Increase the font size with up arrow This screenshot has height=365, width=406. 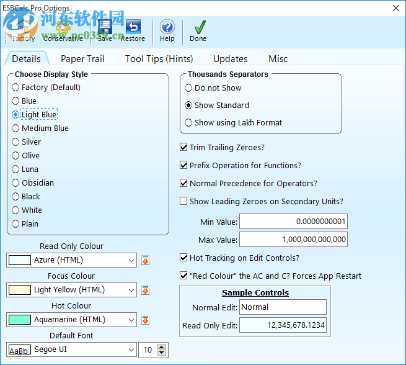(x=162, y=347)
